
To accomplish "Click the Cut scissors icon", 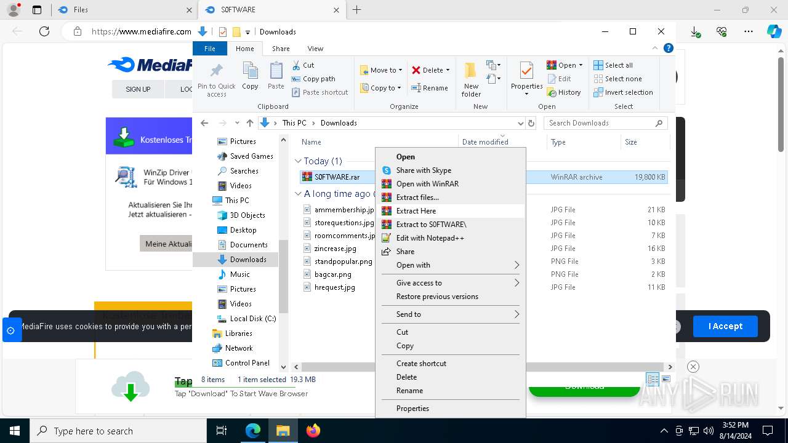I will coord(296,65).
